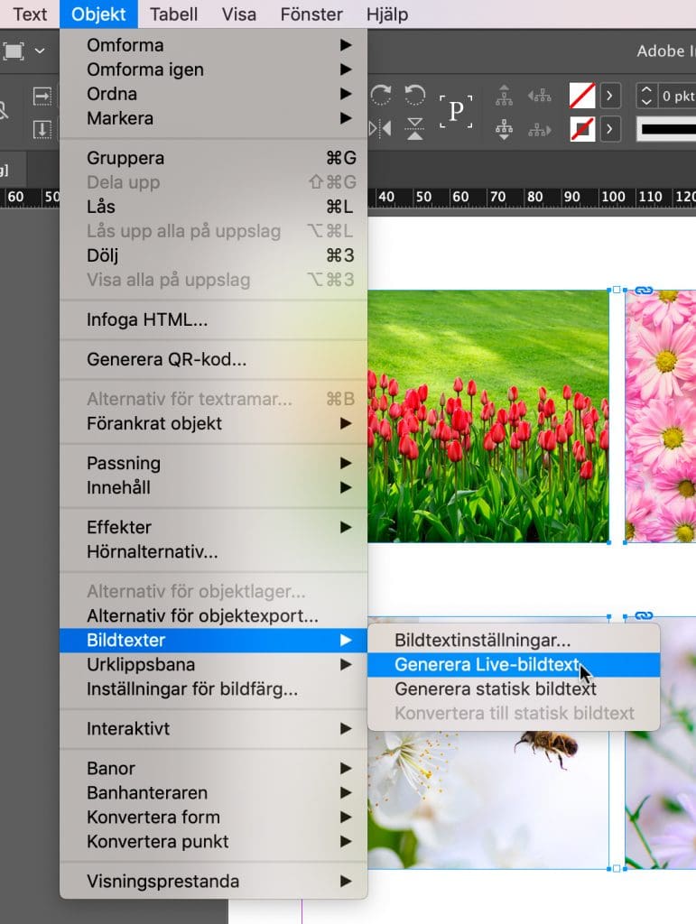Choose Infoga HTML...

(x=213, y=319)
